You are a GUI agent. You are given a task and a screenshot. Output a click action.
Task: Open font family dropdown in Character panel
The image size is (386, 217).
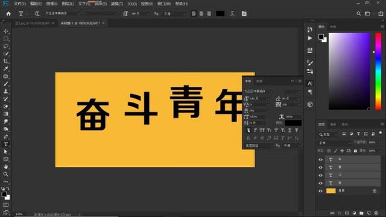pos(271,92)
